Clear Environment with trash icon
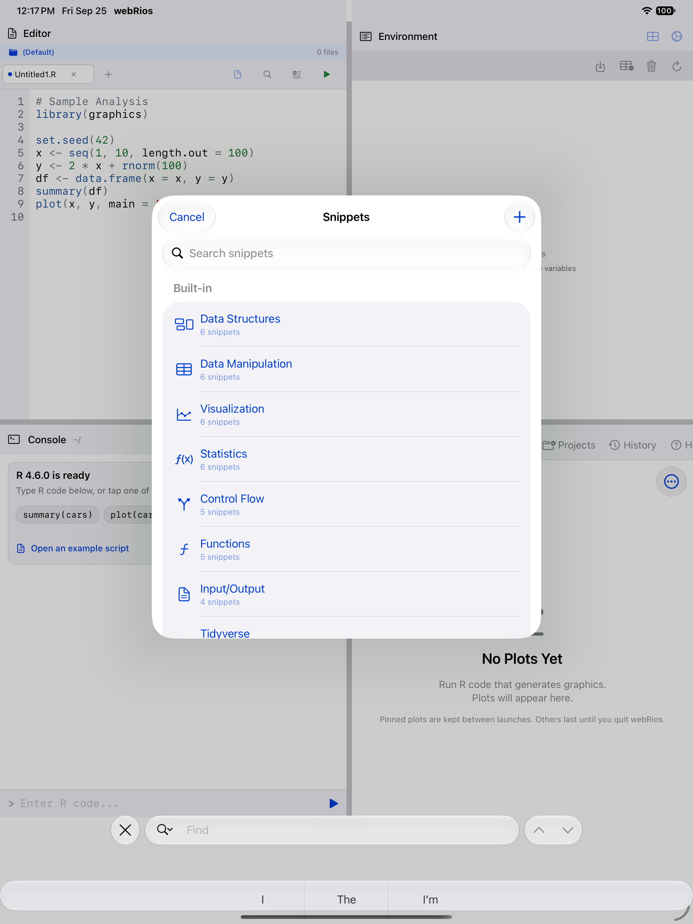Screen dimensions: 693x924 [x=651, y=66]
